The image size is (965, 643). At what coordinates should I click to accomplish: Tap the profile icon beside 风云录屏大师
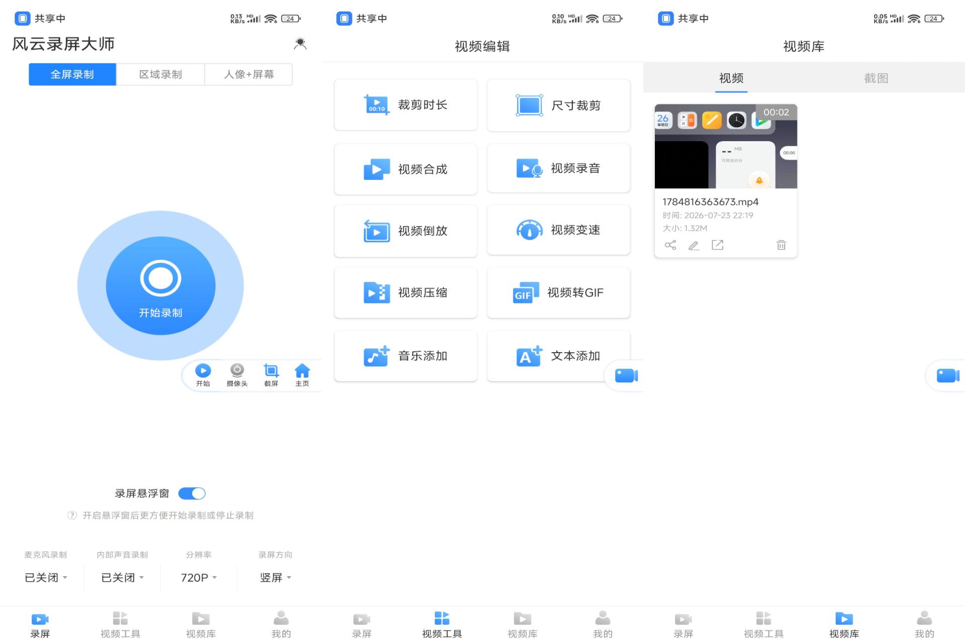(x=300, y=44)
